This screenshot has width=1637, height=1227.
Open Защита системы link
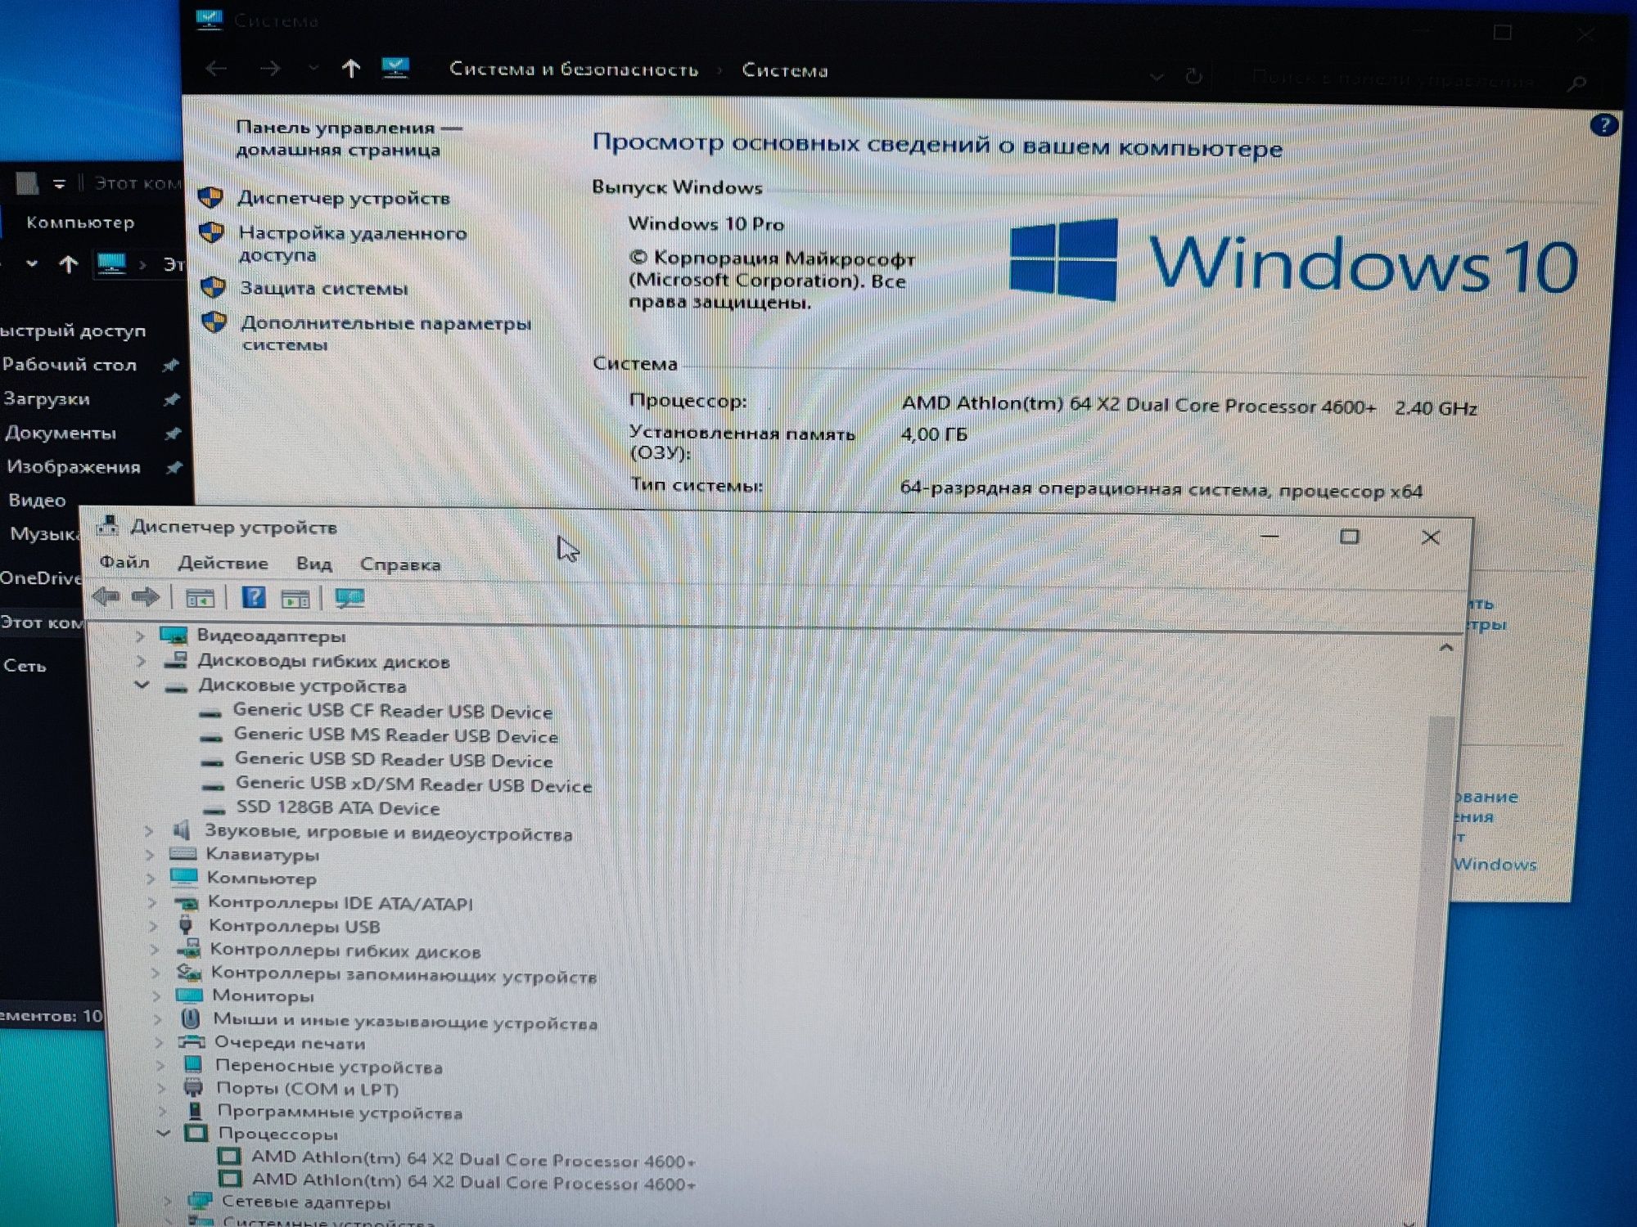coord(323,288)
